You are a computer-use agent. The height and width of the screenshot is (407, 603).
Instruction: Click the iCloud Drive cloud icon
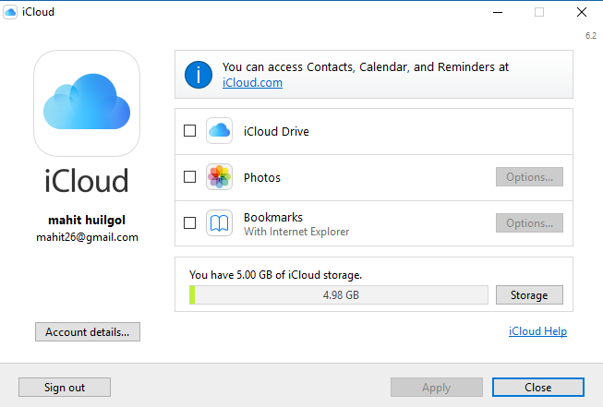pos(219,131)
